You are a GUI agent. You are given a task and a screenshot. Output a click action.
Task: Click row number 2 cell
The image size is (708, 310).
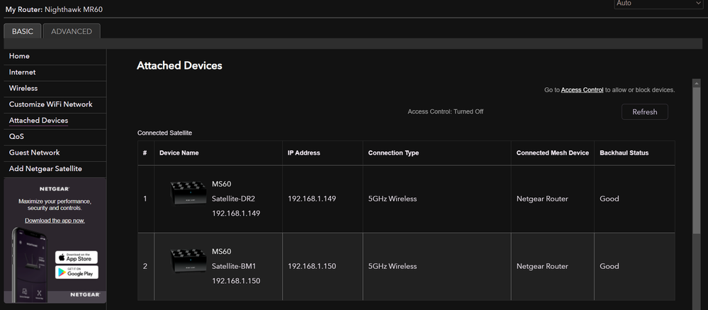coord(145,266)
